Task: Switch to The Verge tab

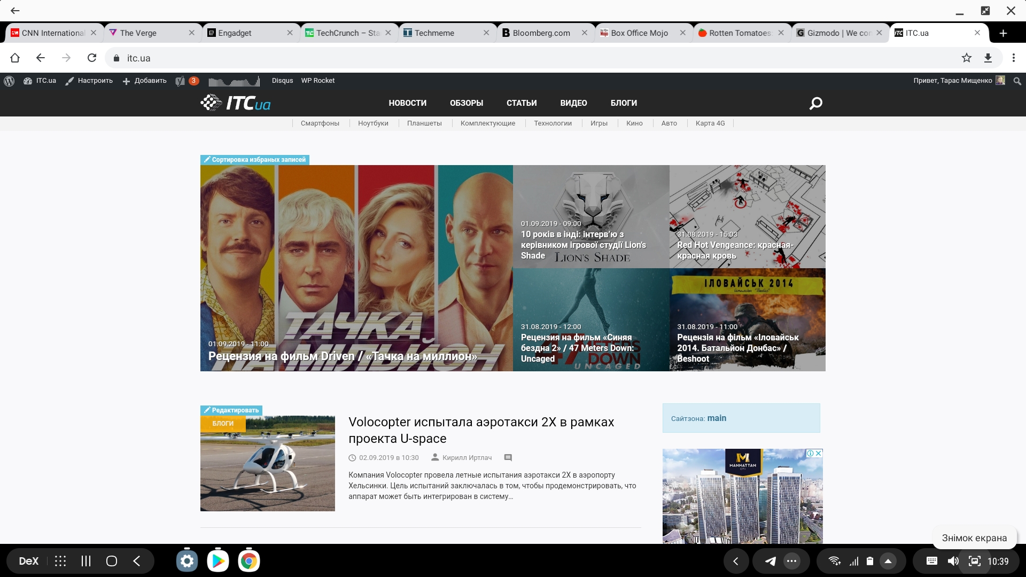Action: [150, 33]
